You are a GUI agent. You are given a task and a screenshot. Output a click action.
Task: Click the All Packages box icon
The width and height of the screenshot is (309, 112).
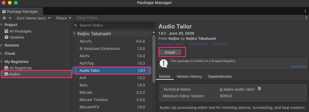point(6,31)
